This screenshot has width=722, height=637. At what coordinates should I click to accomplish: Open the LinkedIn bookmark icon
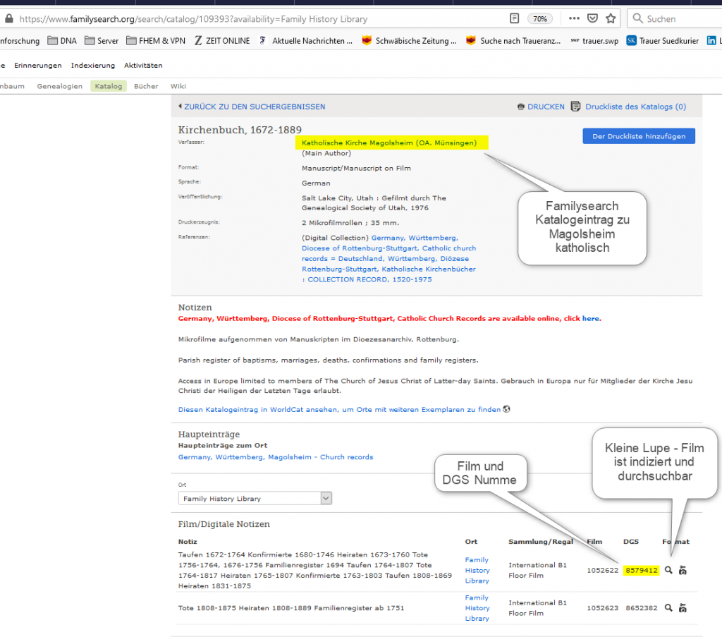[x=711, y=40]
